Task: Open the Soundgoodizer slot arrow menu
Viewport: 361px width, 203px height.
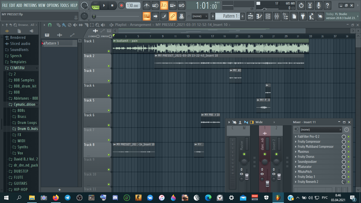Action: point(296,162)
